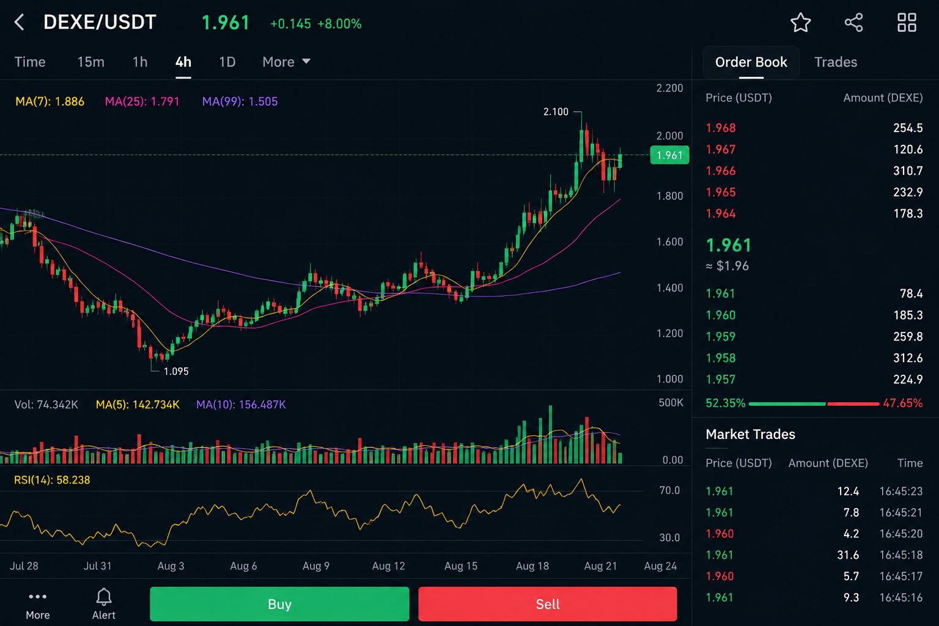The height and width of the screenshot is (626, 939).
Task: Click the 78.4 bid amount
Action: click(911, 293)
